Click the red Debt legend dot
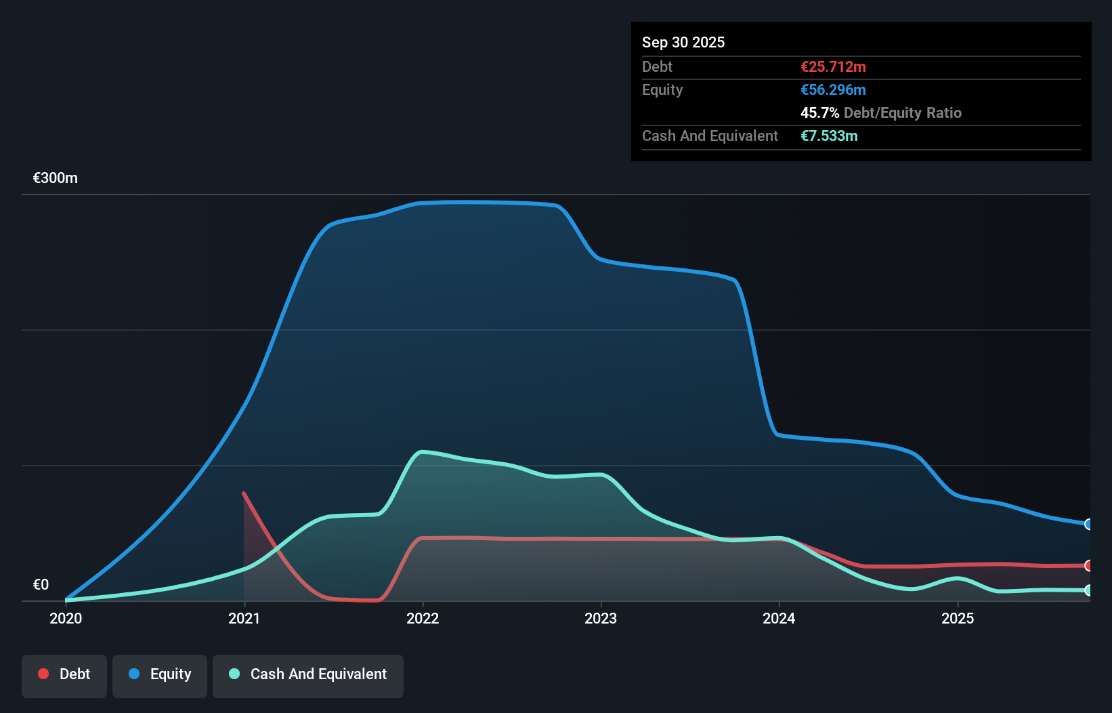1112x713 pixels. (43, 674)
